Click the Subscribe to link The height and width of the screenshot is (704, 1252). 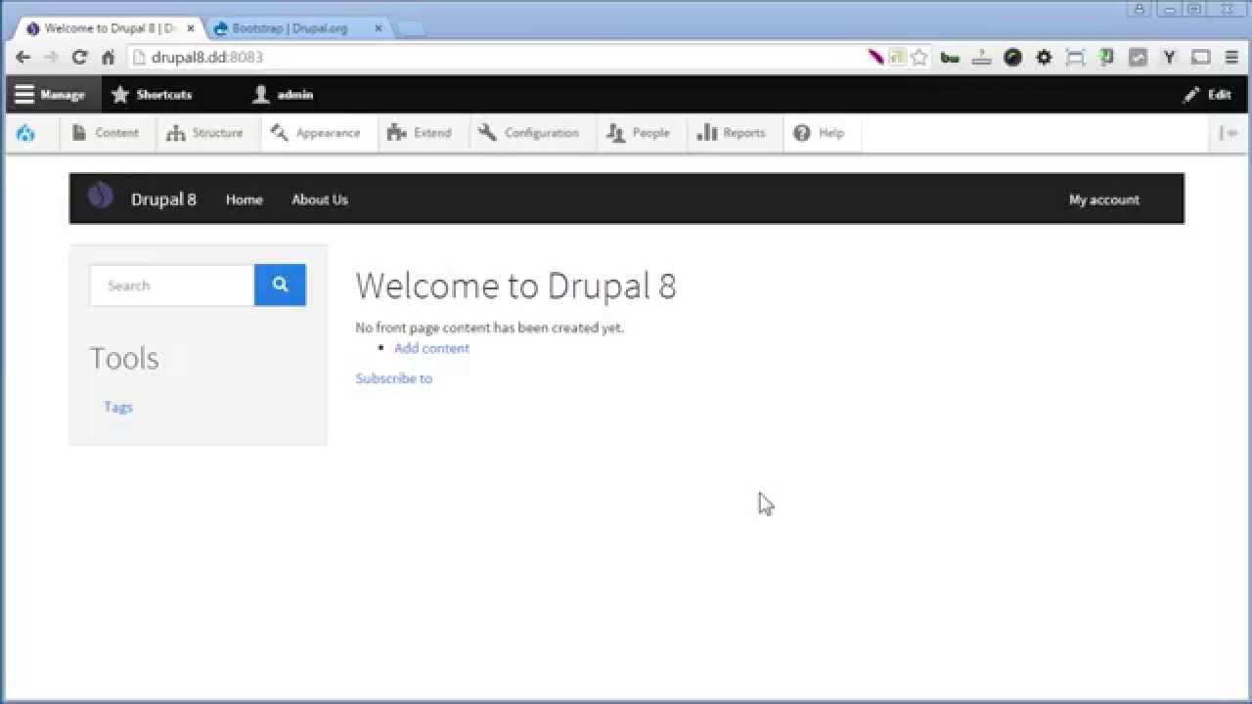tap(394, 378)
